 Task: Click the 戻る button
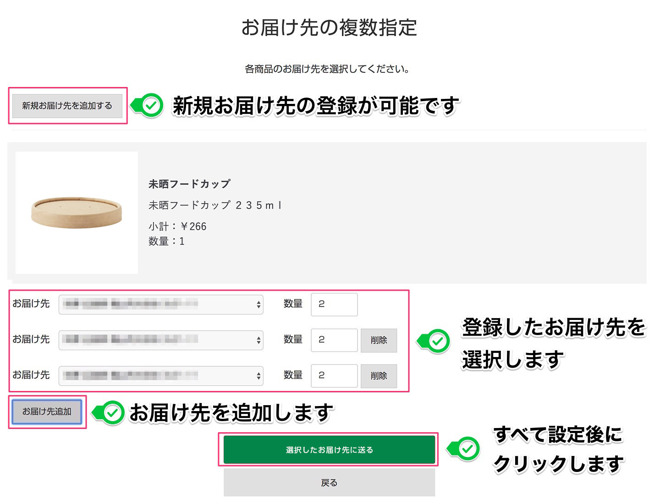click(329, 482)
